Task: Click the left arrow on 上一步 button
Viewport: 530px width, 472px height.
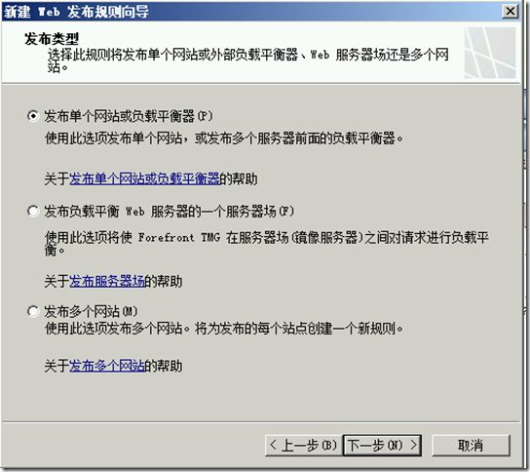Action: (x=273, y=445)
